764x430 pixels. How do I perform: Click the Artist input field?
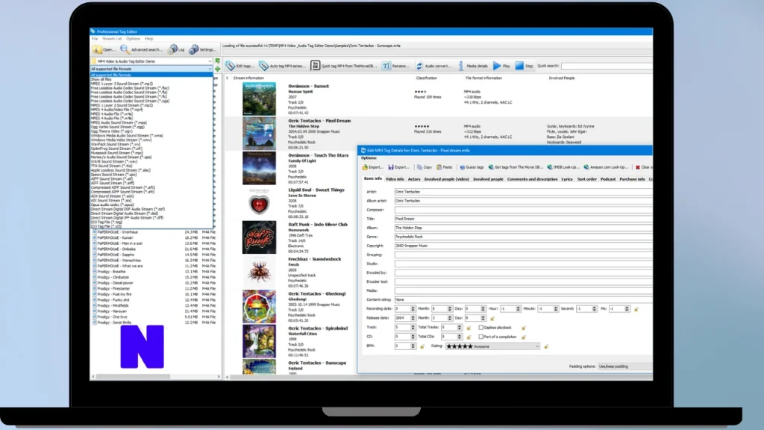523,192
